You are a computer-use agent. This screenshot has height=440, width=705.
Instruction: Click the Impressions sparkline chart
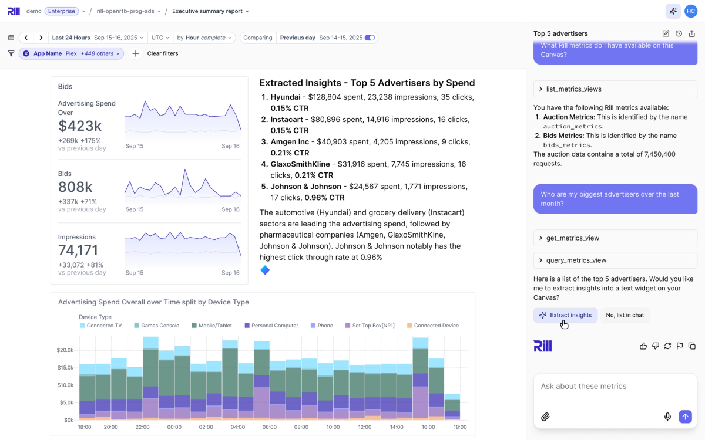tap(183, 248)
